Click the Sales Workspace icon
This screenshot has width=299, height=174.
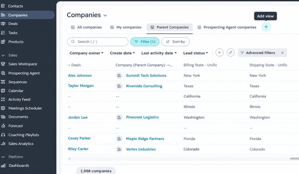3,64
